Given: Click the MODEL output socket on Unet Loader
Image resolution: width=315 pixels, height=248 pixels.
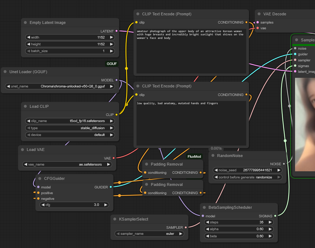Looking at the screenshot, I should tap(117, 80).
